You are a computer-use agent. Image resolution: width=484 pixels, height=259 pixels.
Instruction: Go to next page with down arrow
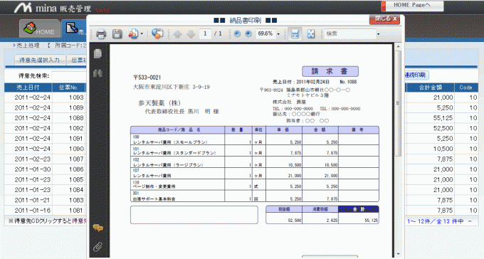click(x=191, y=34)
